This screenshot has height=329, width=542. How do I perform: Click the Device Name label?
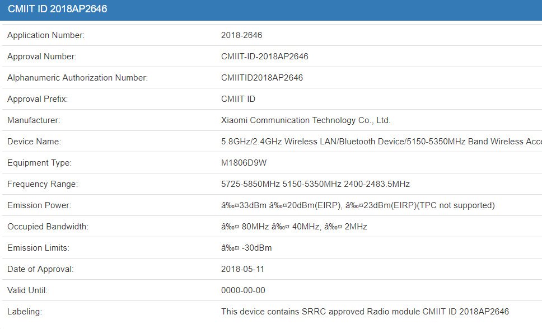tap(34, 142)
